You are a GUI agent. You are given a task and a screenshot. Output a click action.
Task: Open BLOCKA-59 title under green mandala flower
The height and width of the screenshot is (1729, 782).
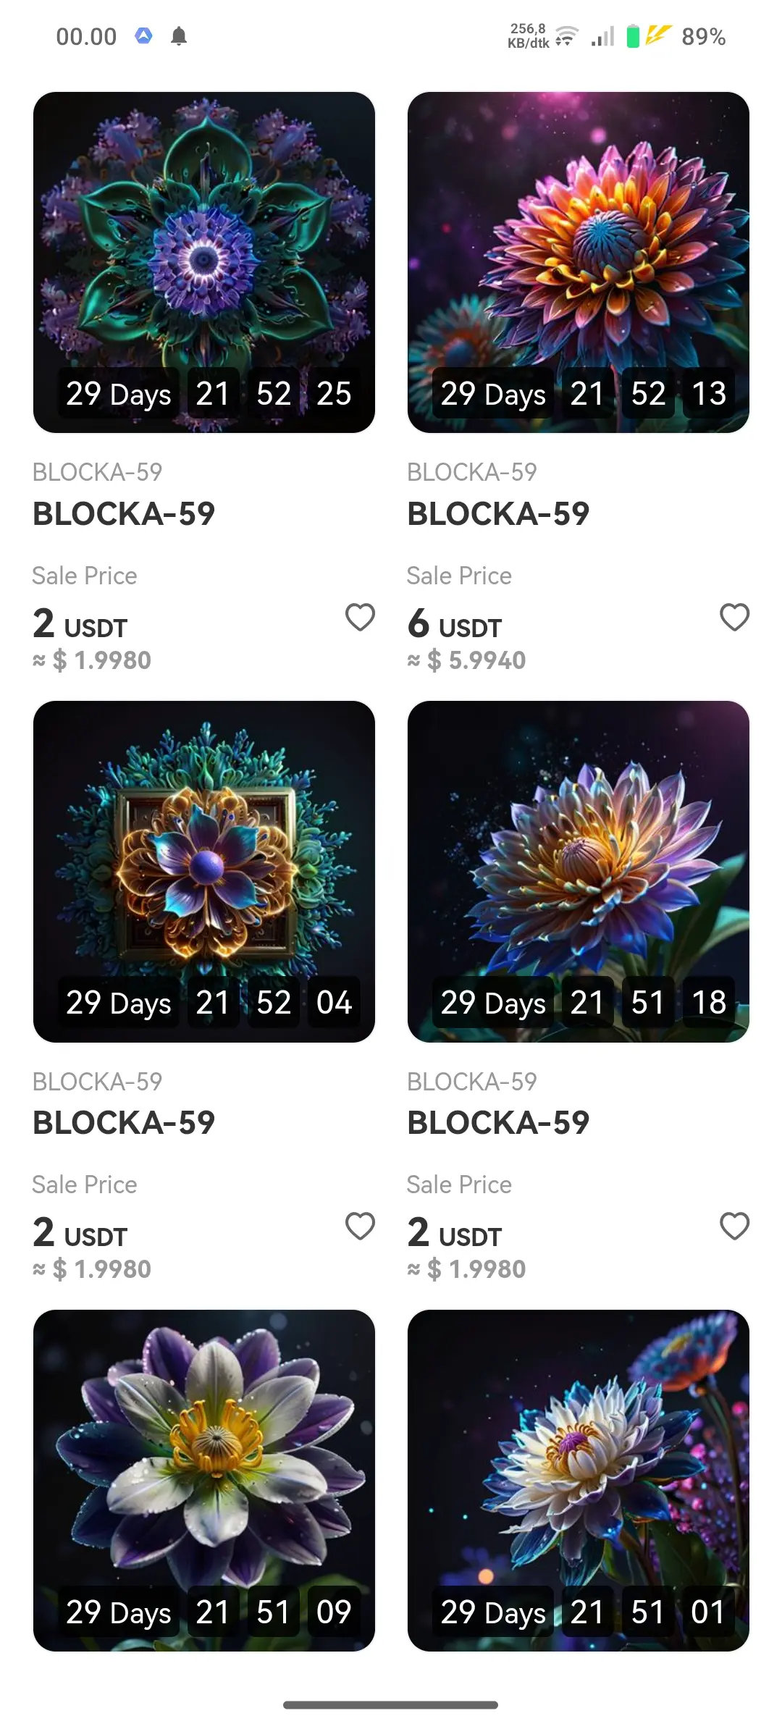124,514
